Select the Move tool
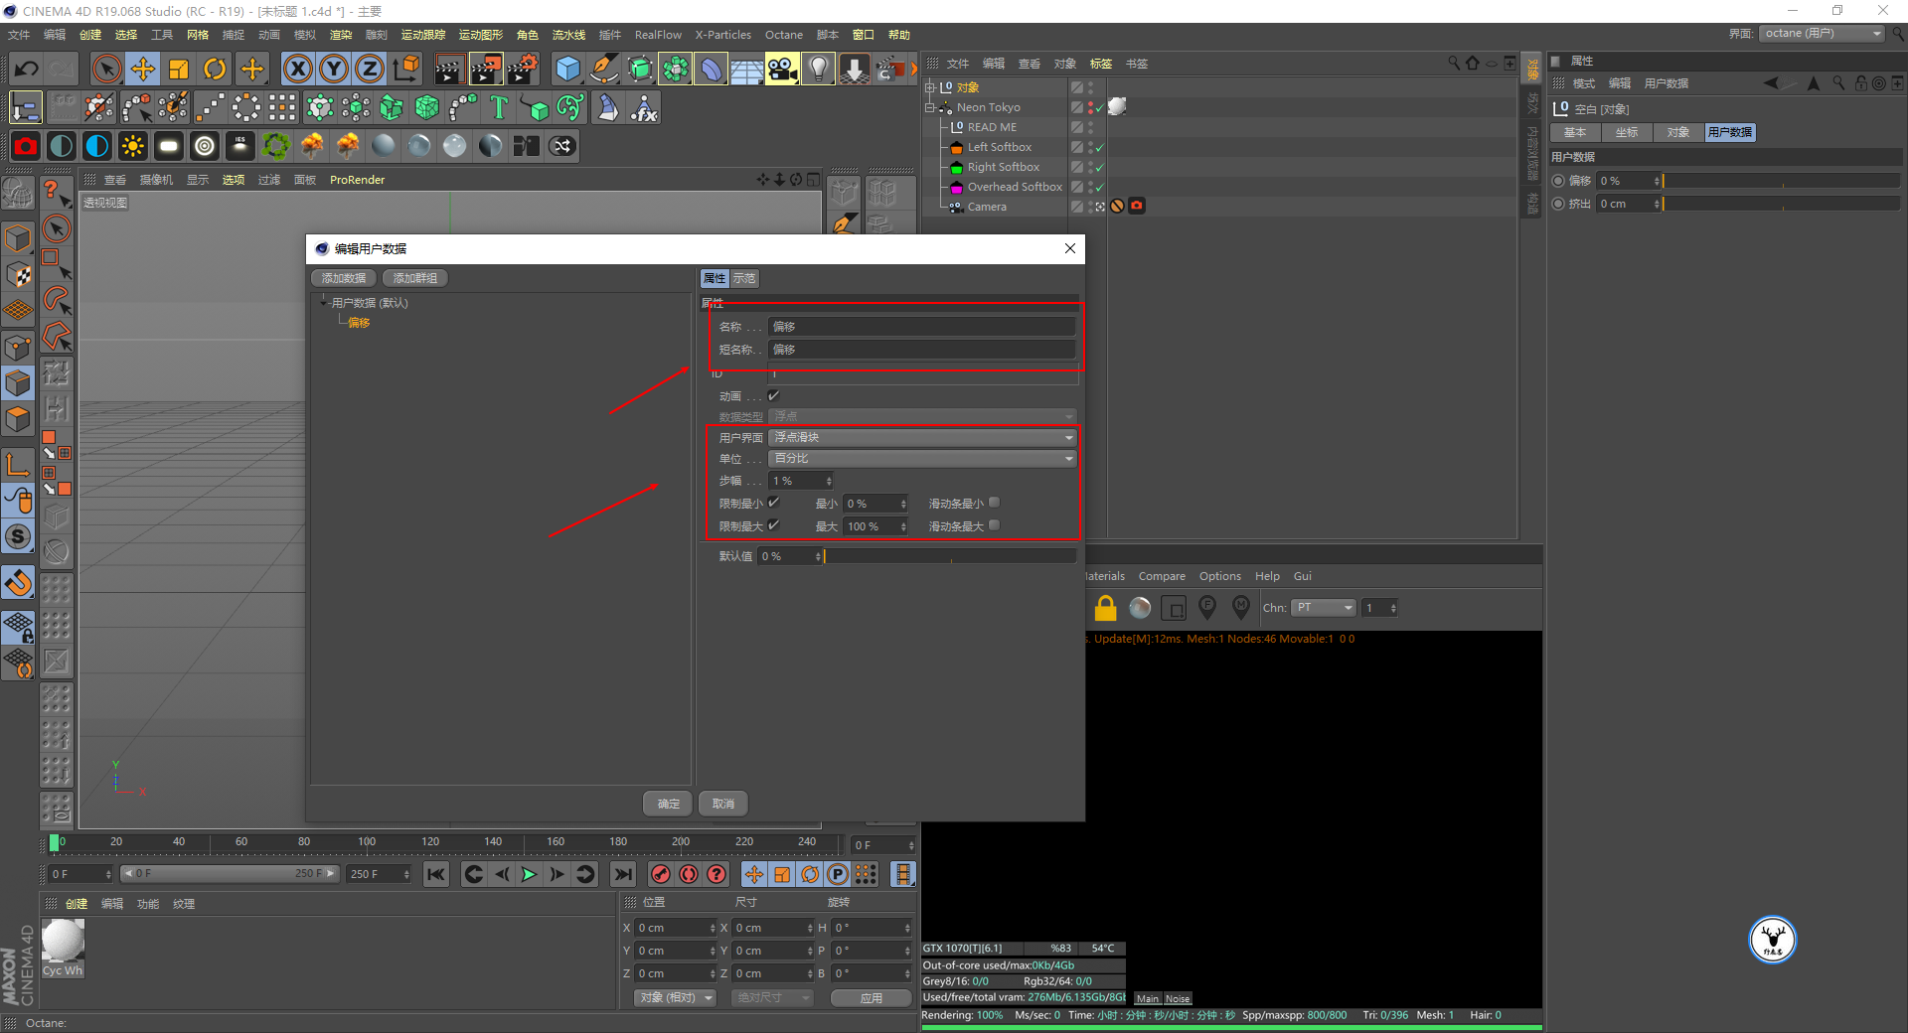 coord(143,69)
